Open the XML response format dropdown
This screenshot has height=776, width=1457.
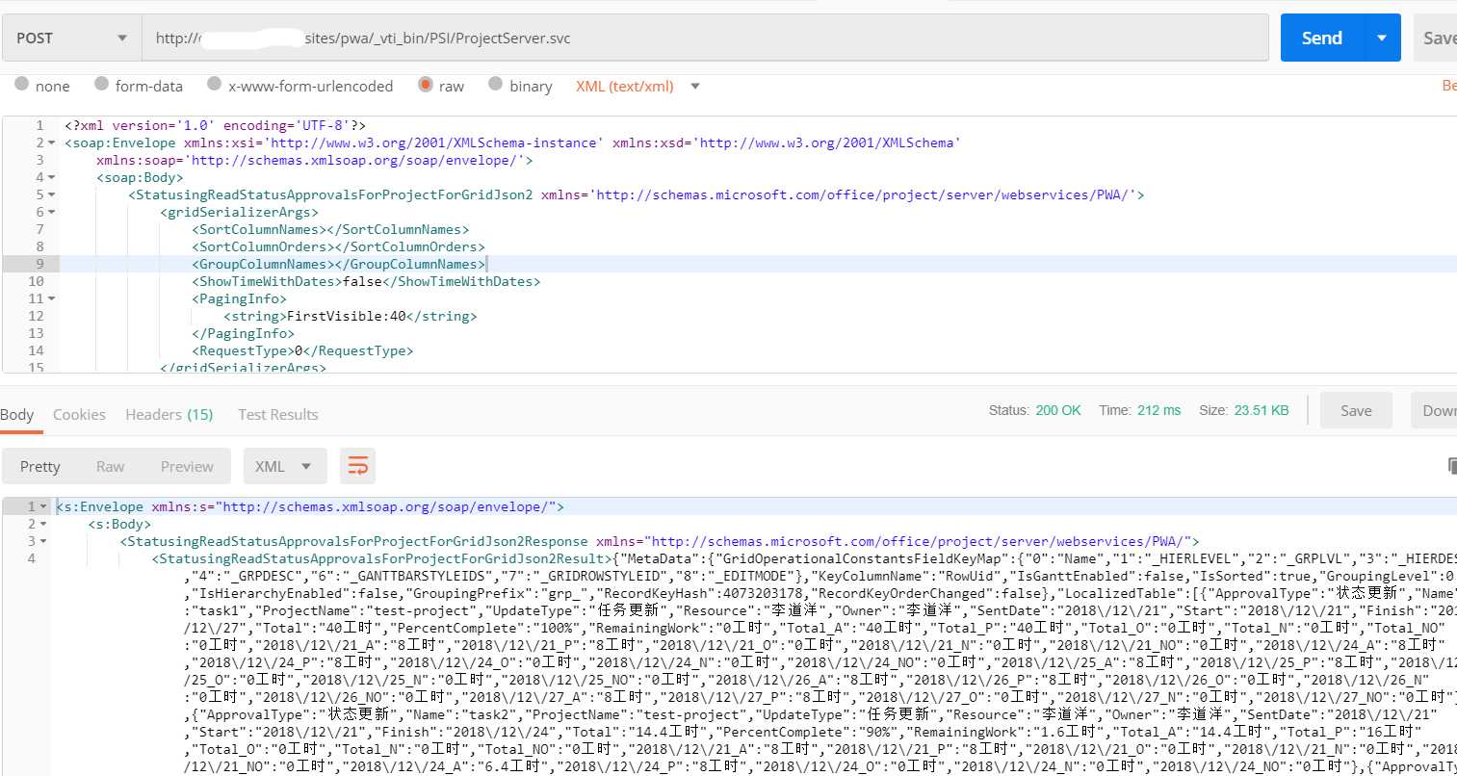(x=285, y=466)
